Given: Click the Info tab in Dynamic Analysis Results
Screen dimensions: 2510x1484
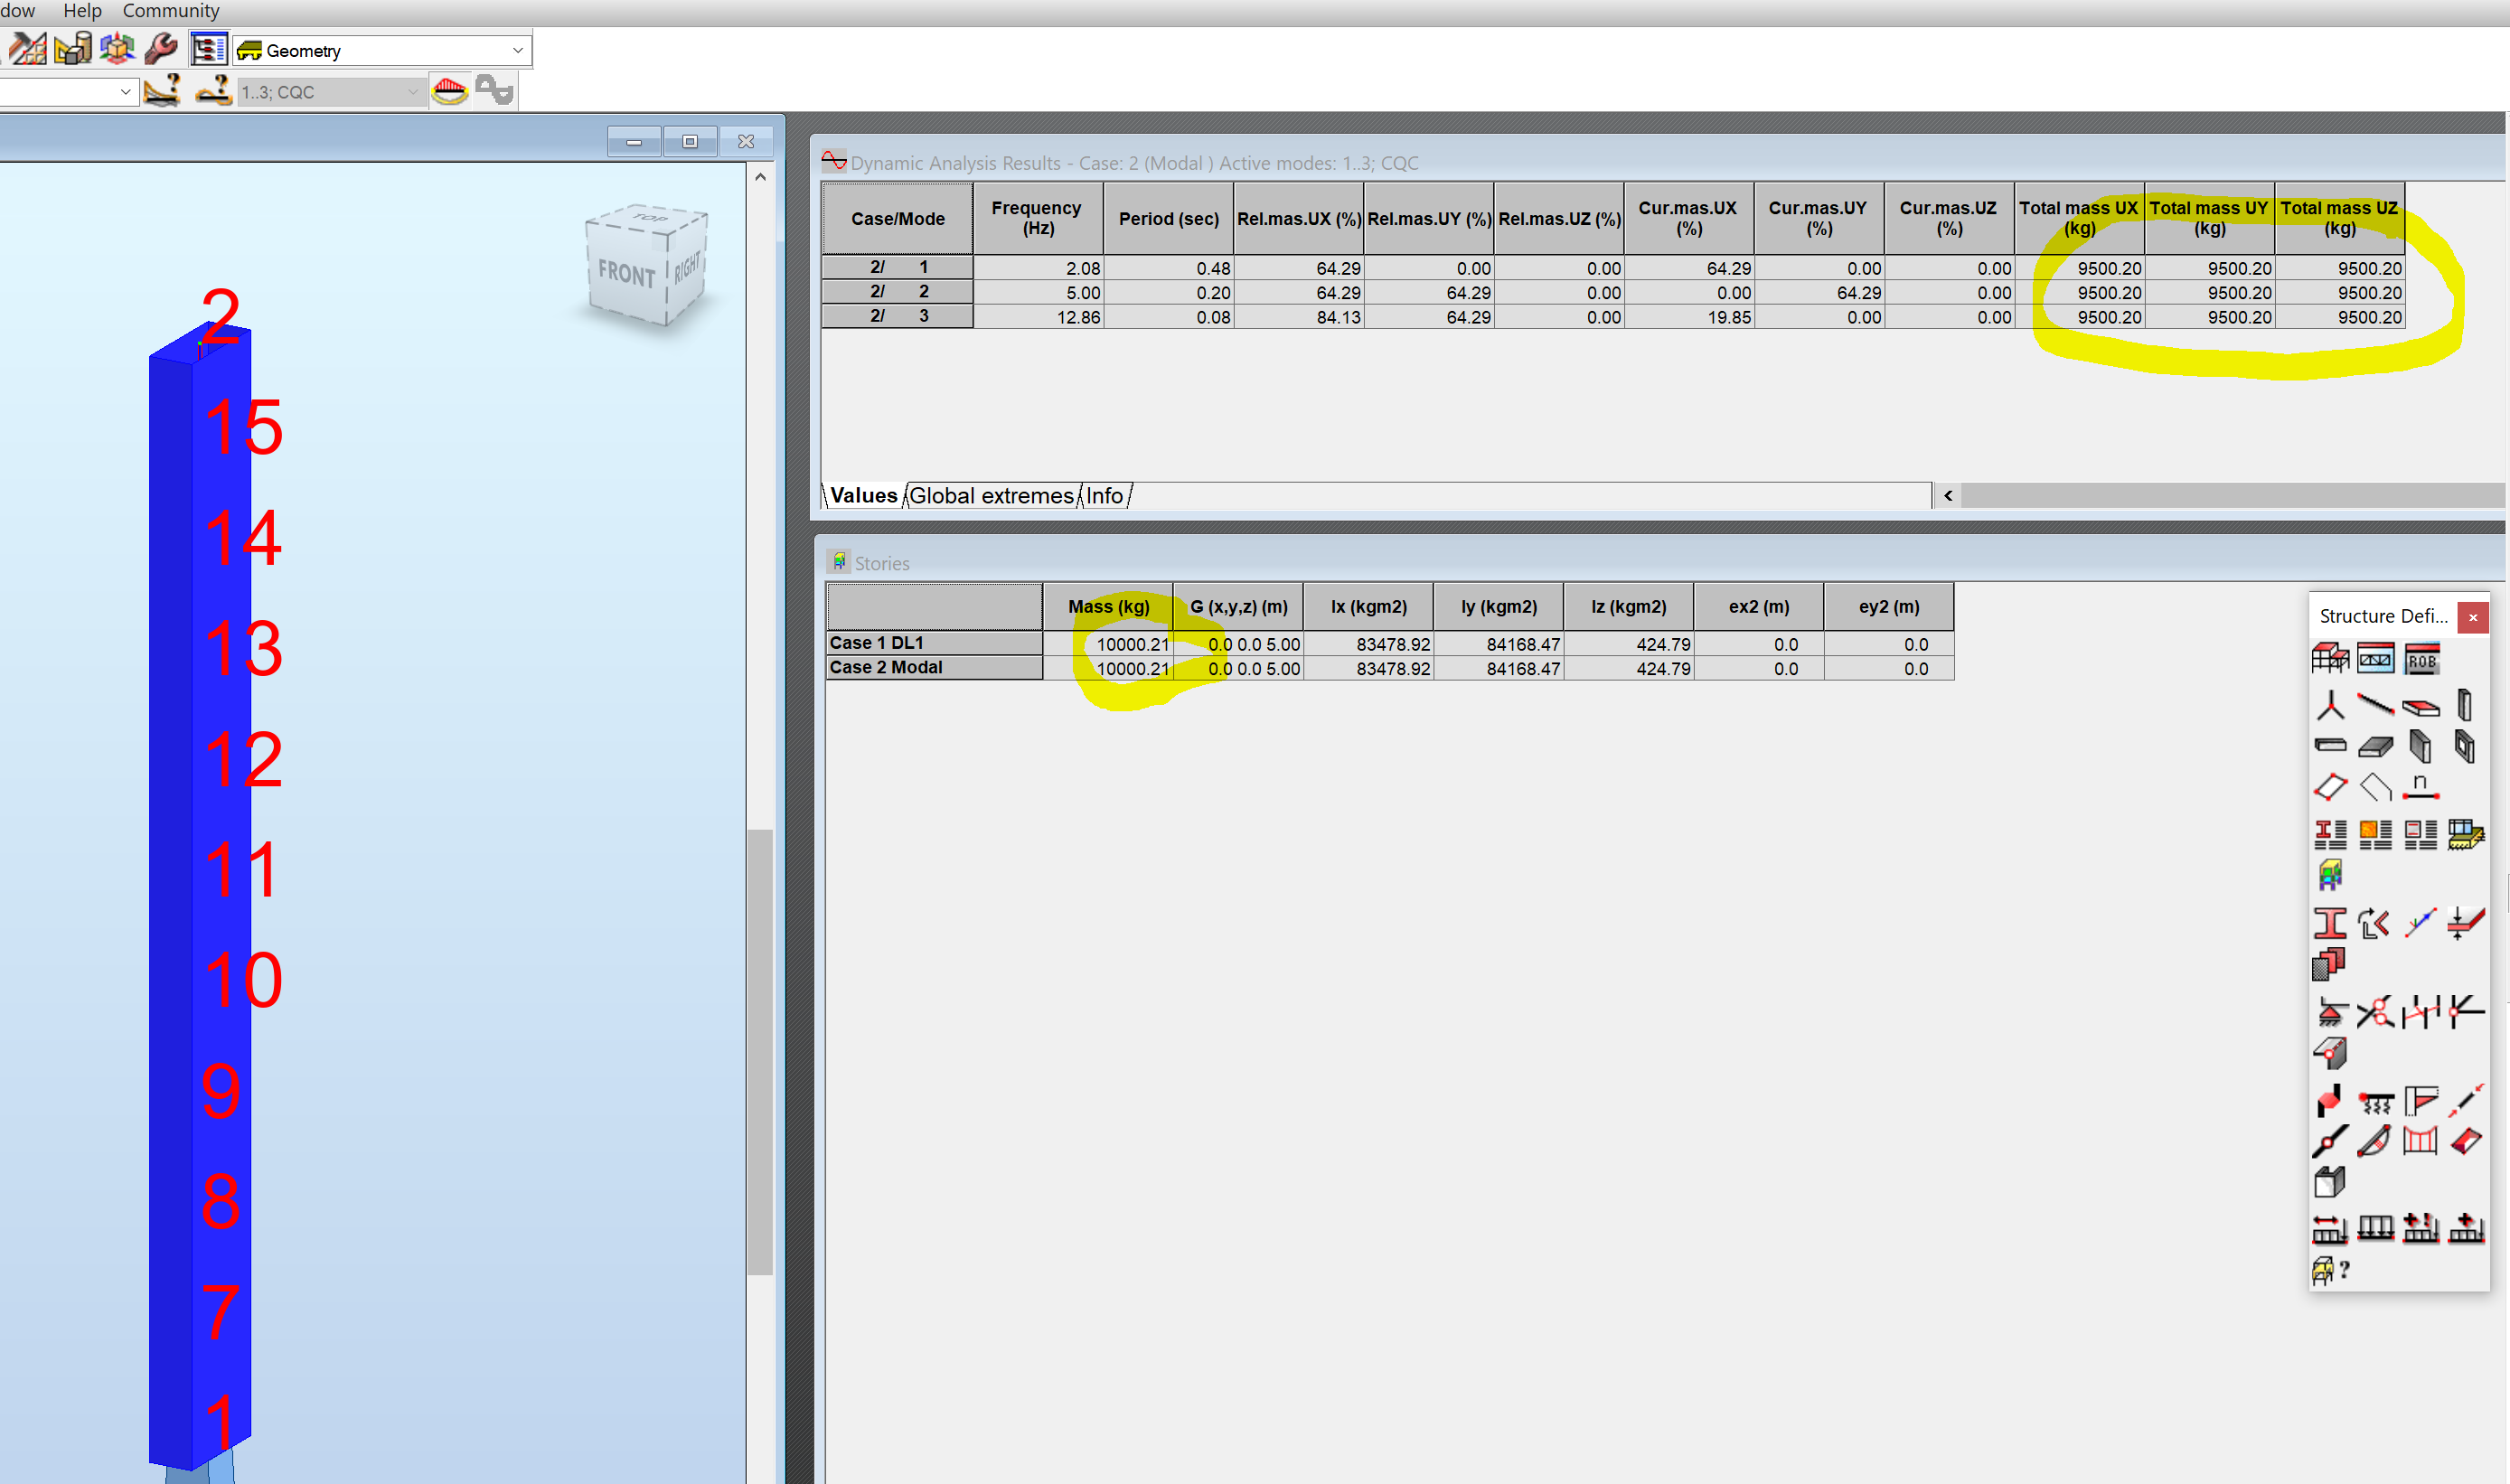Looking at the screenshot, I should (x=1104, y=495).
